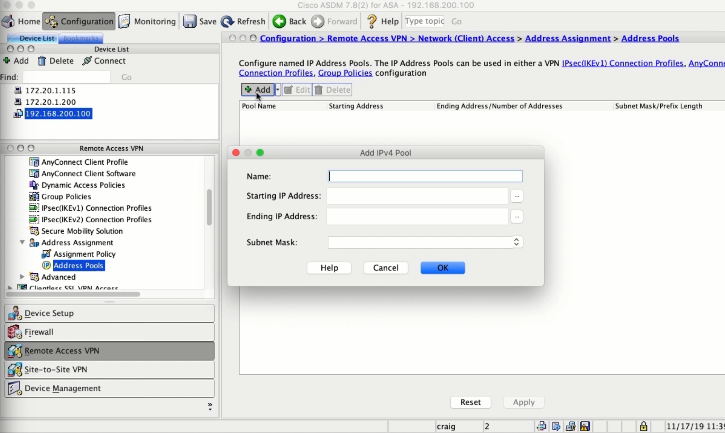Image resolution: width=725 pixels, height=433 pixels.
Task: Click the Type topic help search field
Action: (424, 21)
